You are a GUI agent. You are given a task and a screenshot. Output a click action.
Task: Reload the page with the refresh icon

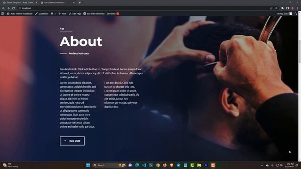pos(14,8)
